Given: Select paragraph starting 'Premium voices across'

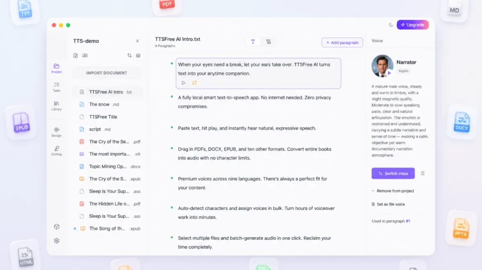Looking at the screenshot, I should click(x=252, y=183).
